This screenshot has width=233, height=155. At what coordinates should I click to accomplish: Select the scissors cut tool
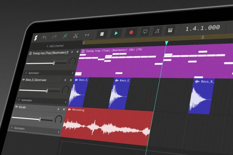click(x=76, y=35)
